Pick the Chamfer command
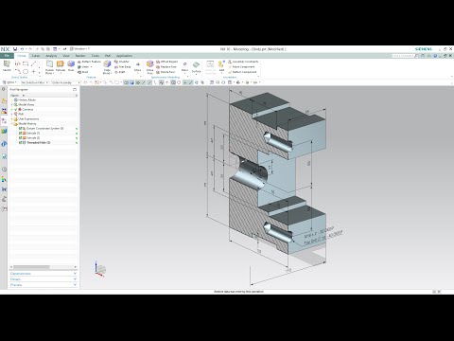 [x=122, y=62]
